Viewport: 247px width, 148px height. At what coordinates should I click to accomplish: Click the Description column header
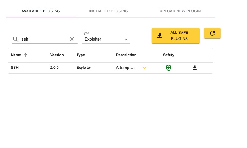click(x=126, y=55)
